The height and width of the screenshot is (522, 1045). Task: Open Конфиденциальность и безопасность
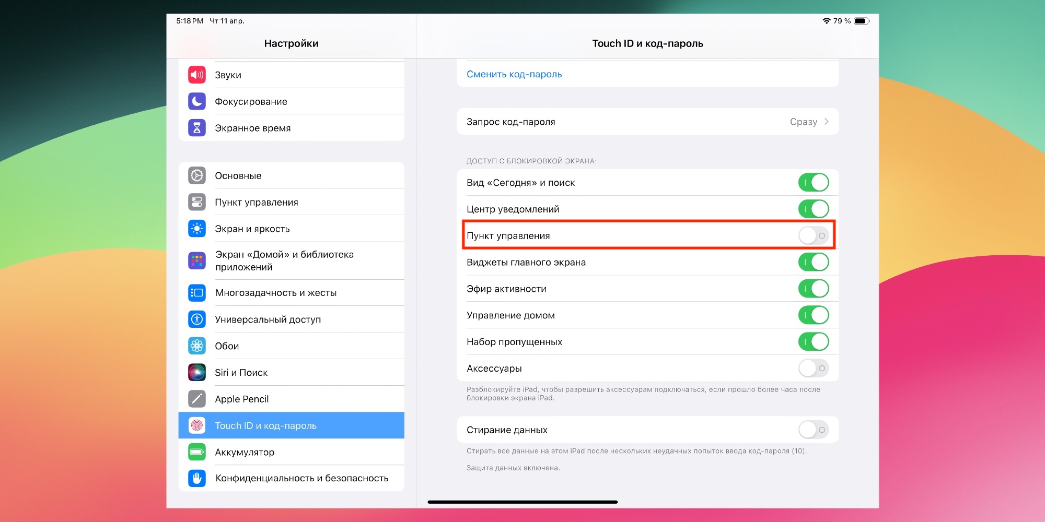tap(292, 478)
